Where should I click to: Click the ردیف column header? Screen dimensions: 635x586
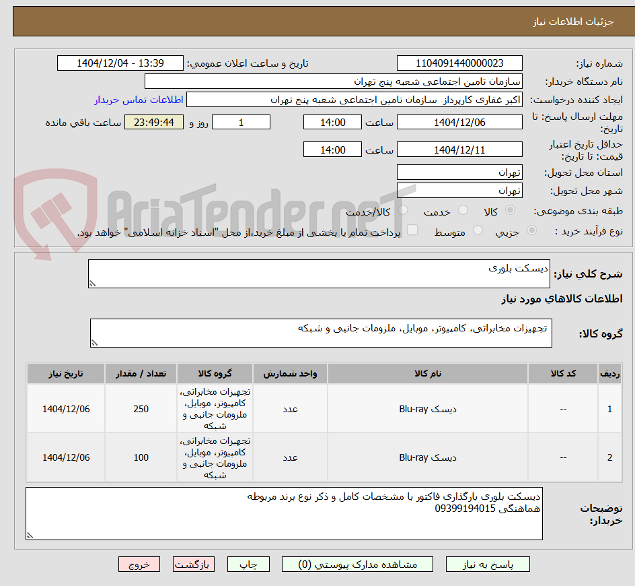tap(609, 374)
